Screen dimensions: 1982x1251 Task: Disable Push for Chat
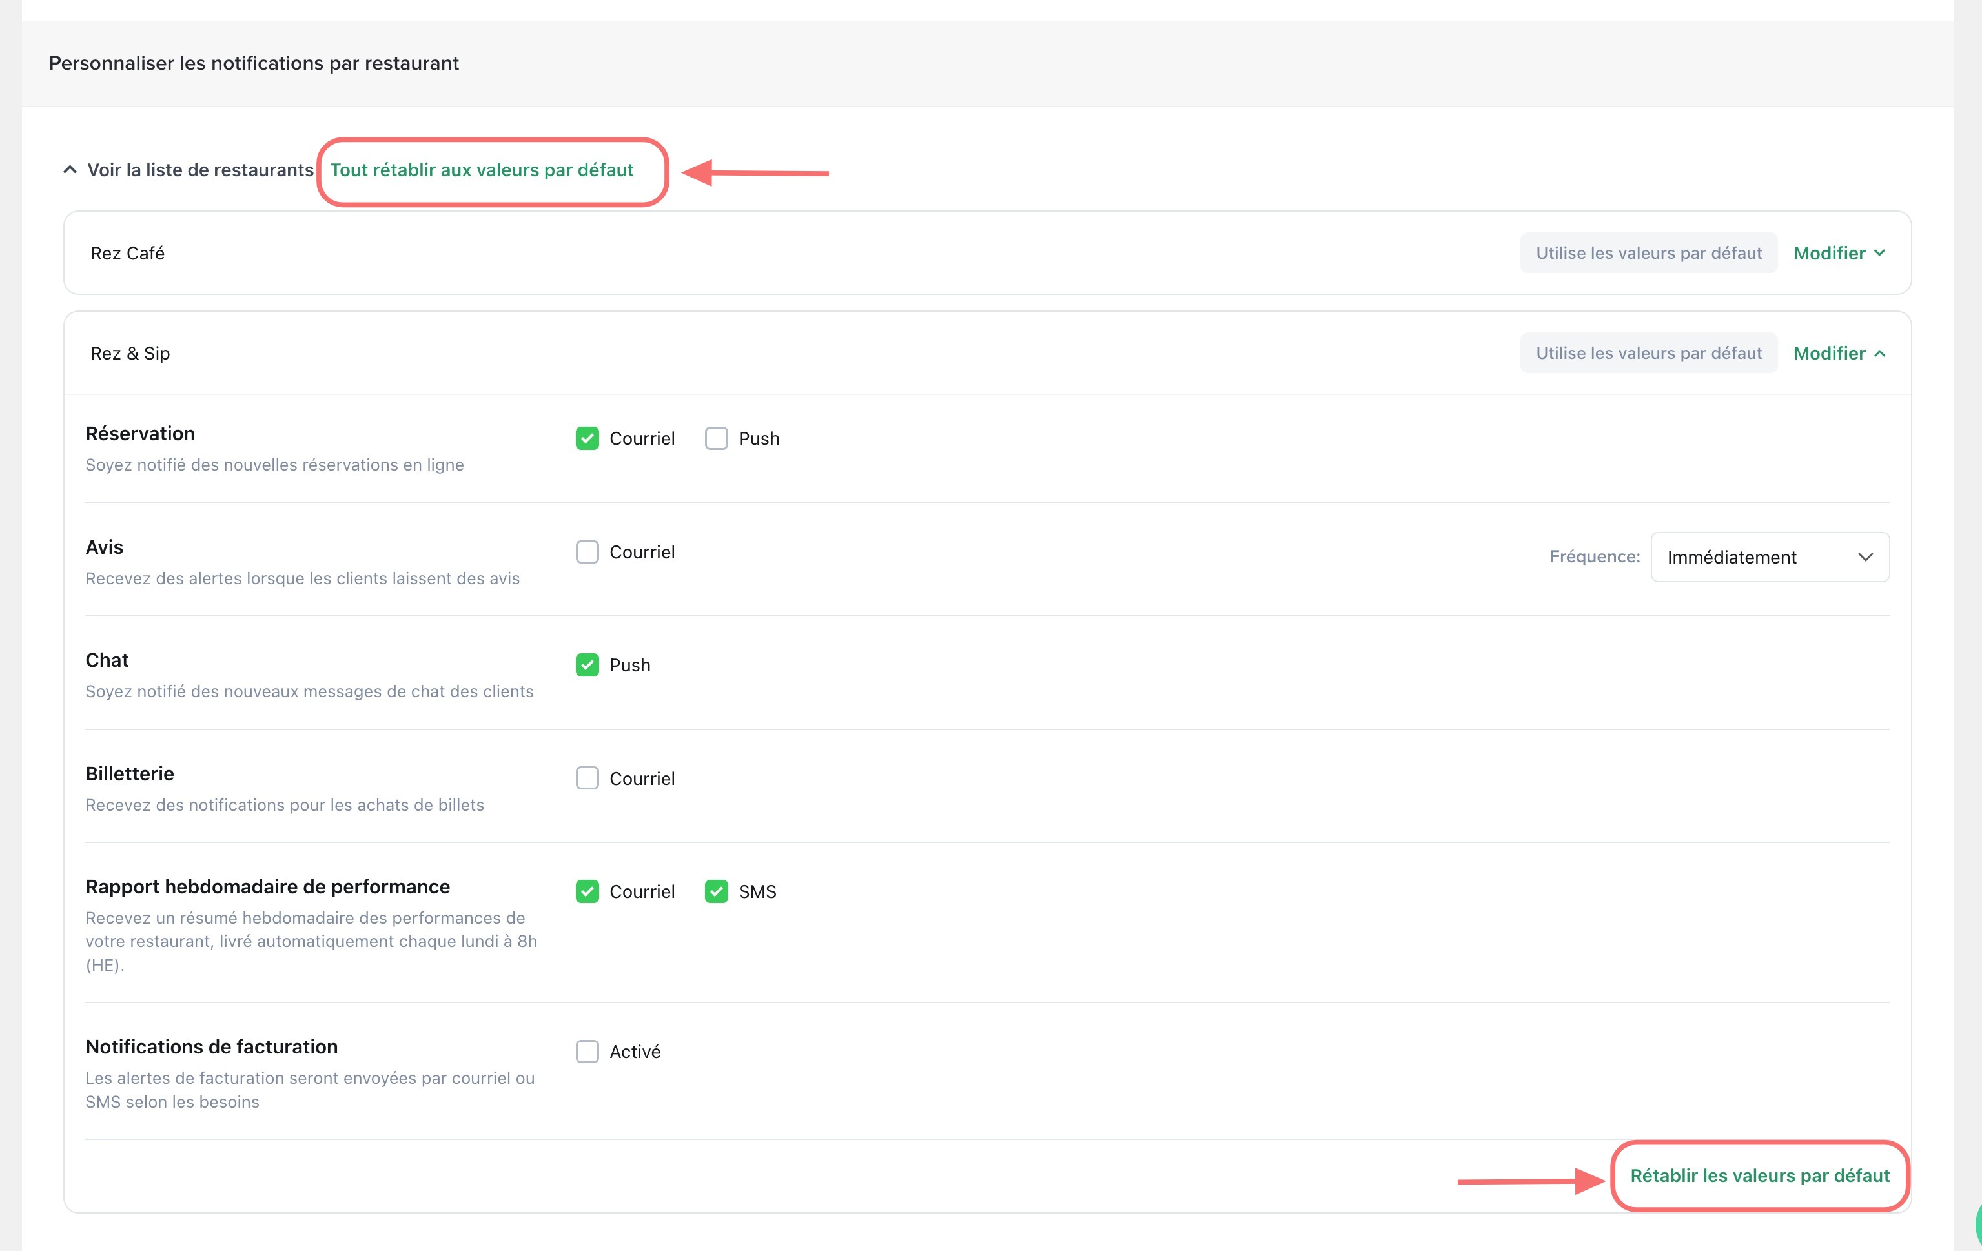(587, 665)
